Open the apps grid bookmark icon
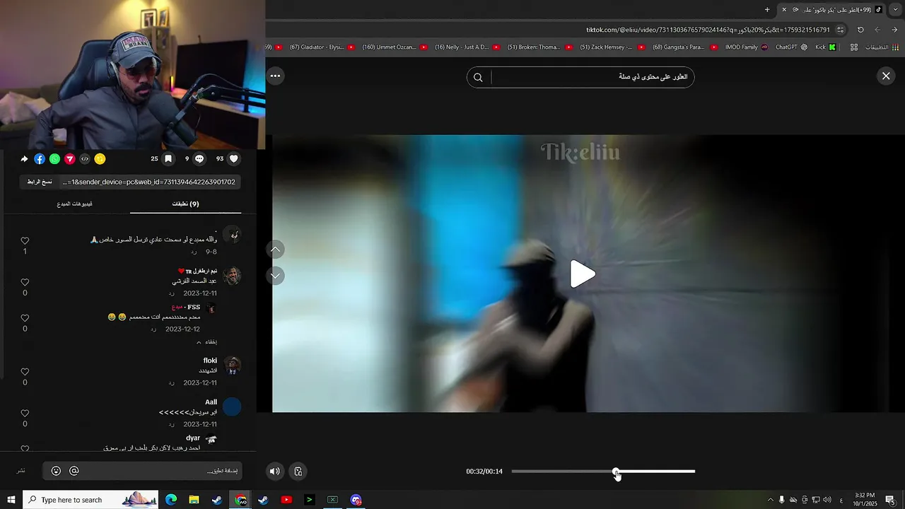 click(x=854, y=47)
